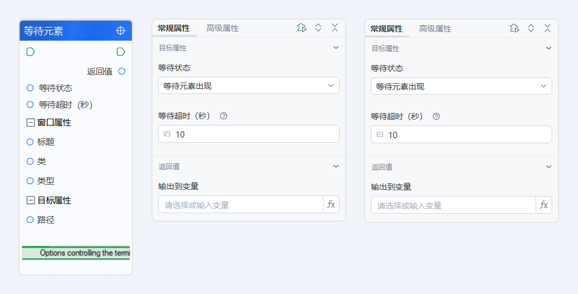
Task: Click the 类型 port circle
Action: 30,181
